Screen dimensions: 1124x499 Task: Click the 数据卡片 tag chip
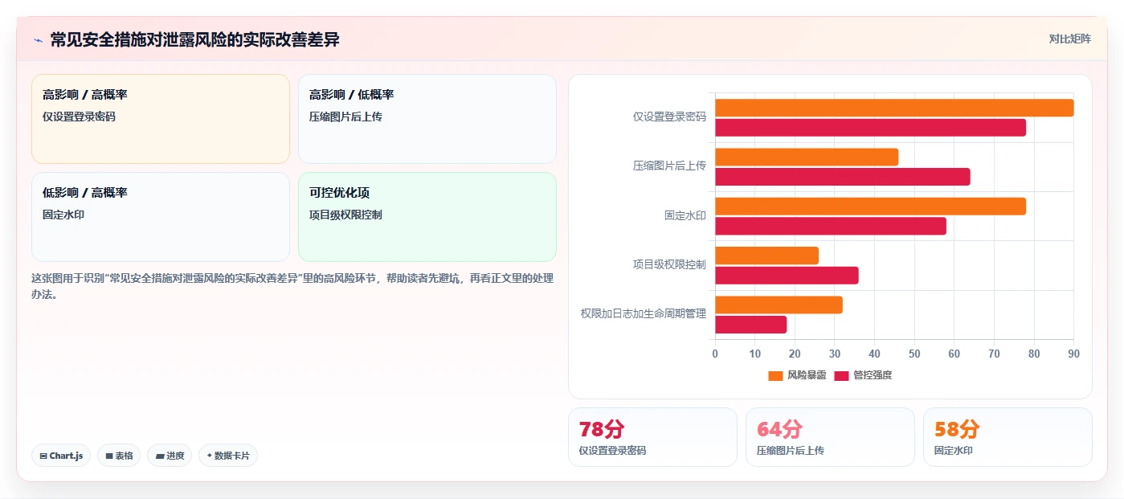coord(228,456)
